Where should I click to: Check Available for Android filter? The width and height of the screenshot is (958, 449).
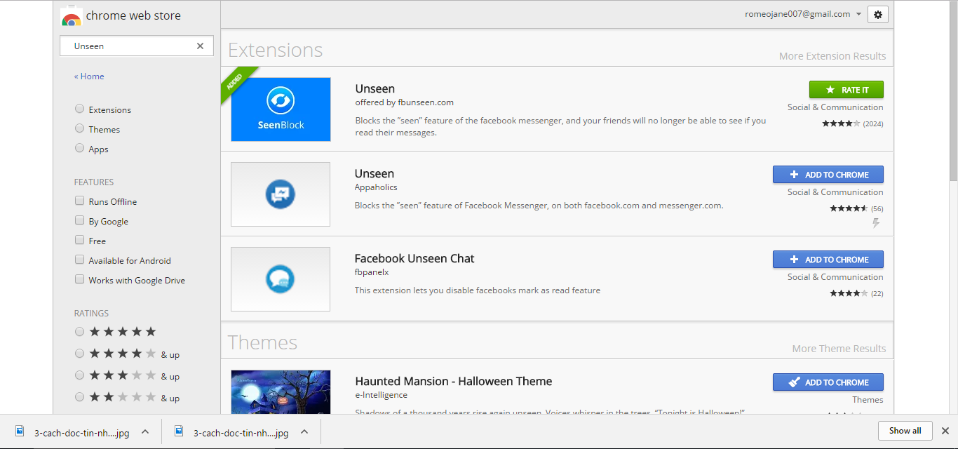(x=80, y=260)
